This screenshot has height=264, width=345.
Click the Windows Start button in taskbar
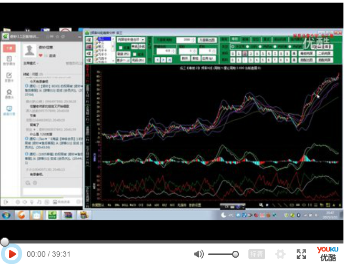tap(7, 215)
